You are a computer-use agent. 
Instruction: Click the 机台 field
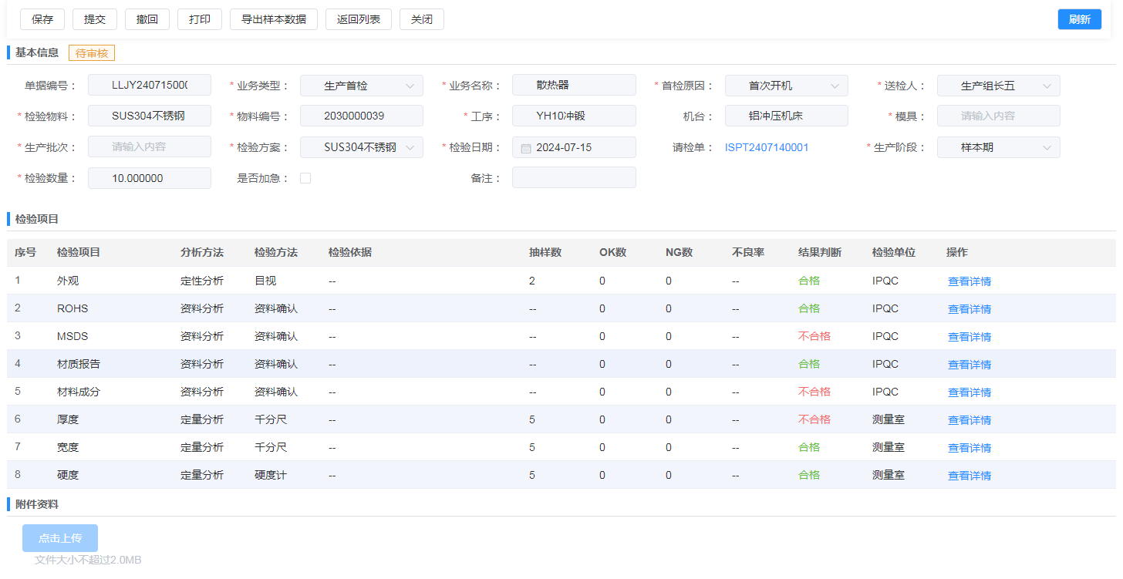(787, 116)
